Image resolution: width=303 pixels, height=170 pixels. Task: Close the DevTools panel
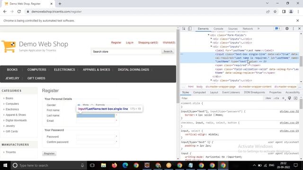[x=300, y=28]
